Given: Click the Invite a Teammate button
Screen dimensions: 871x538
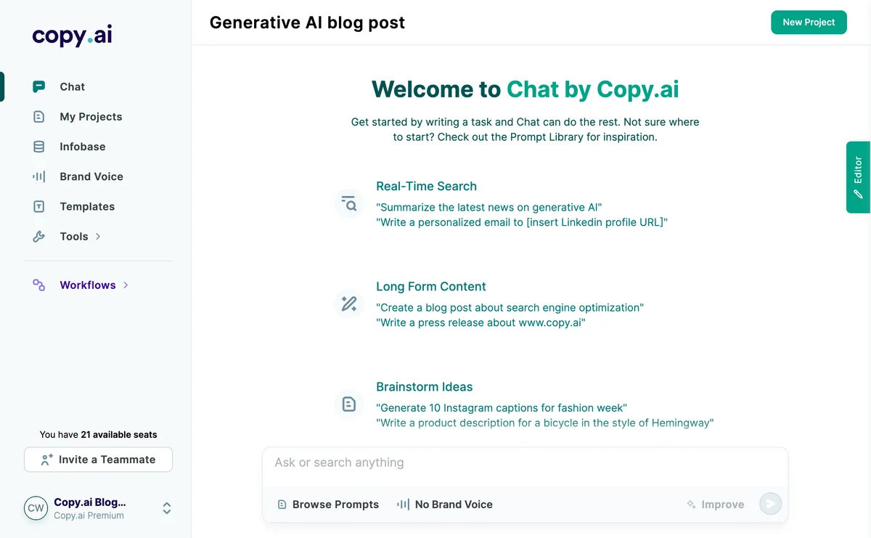Looking at the screenshot, I should tap(97, 459).
